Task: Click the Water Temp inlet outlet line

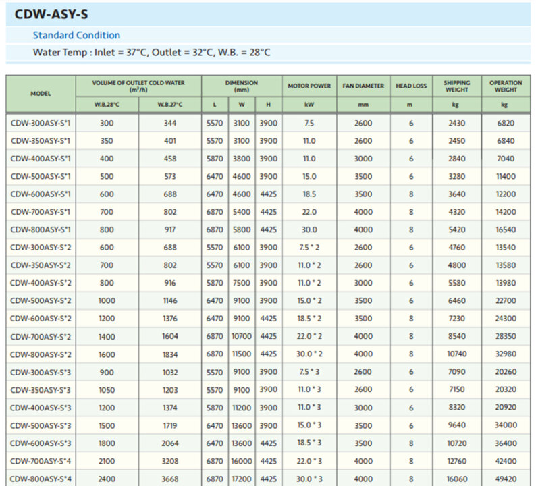Action: (x=151, y=52)
